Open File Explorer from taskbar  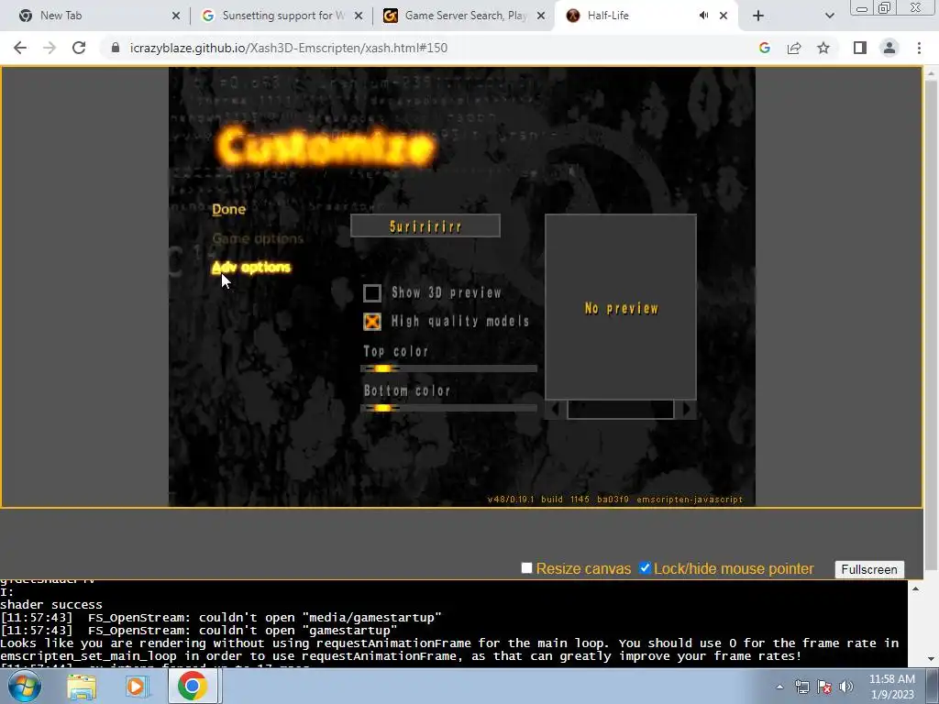click(x=82, y=686)
